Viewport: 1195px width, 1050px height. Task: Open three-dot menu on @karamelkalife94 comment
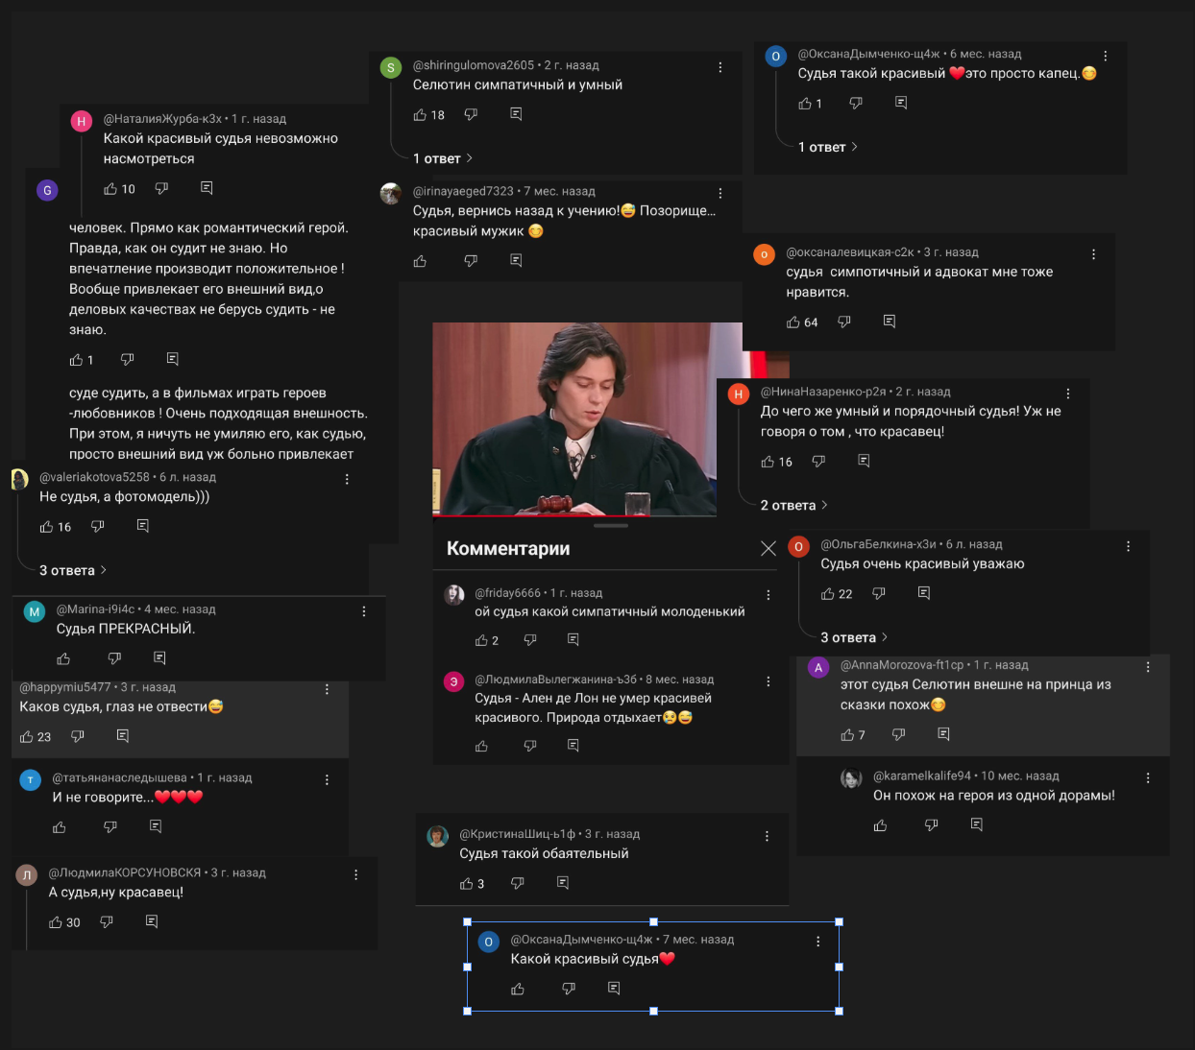(x=1148, y=777)
